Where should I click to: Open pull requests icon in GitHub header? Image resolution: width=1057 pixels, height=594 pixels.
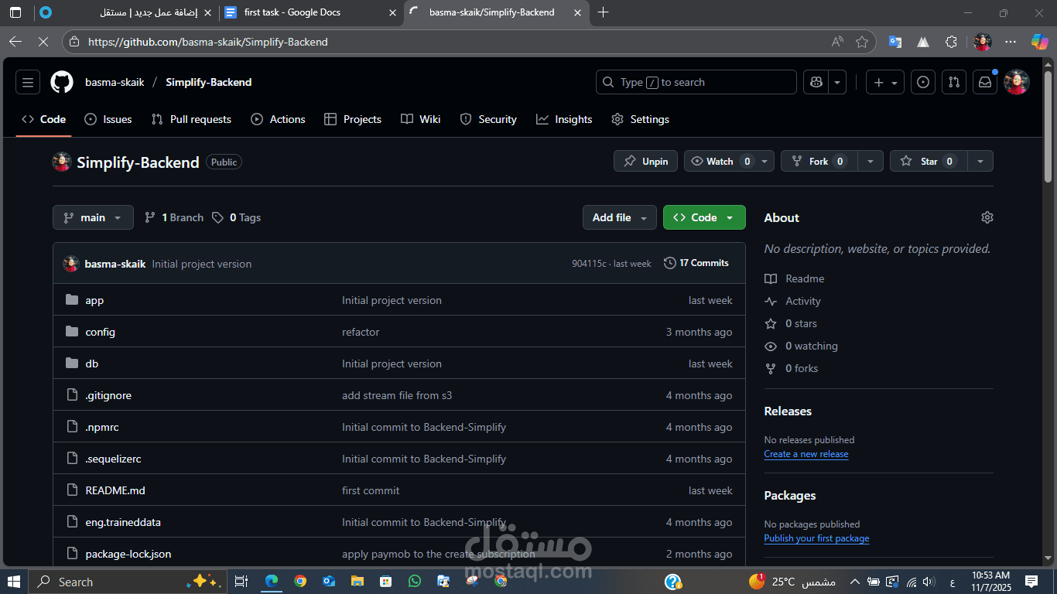(x=954, y=82)
